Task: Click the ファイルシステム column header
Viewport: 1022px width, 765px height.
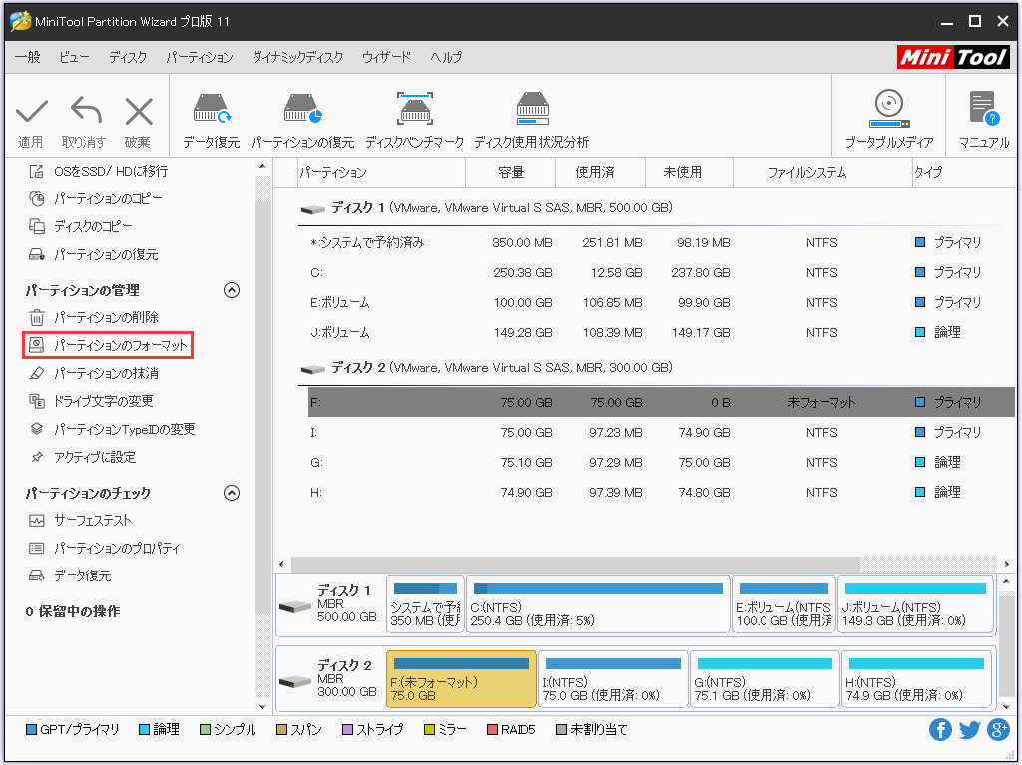Action: [x=806, y=172]
